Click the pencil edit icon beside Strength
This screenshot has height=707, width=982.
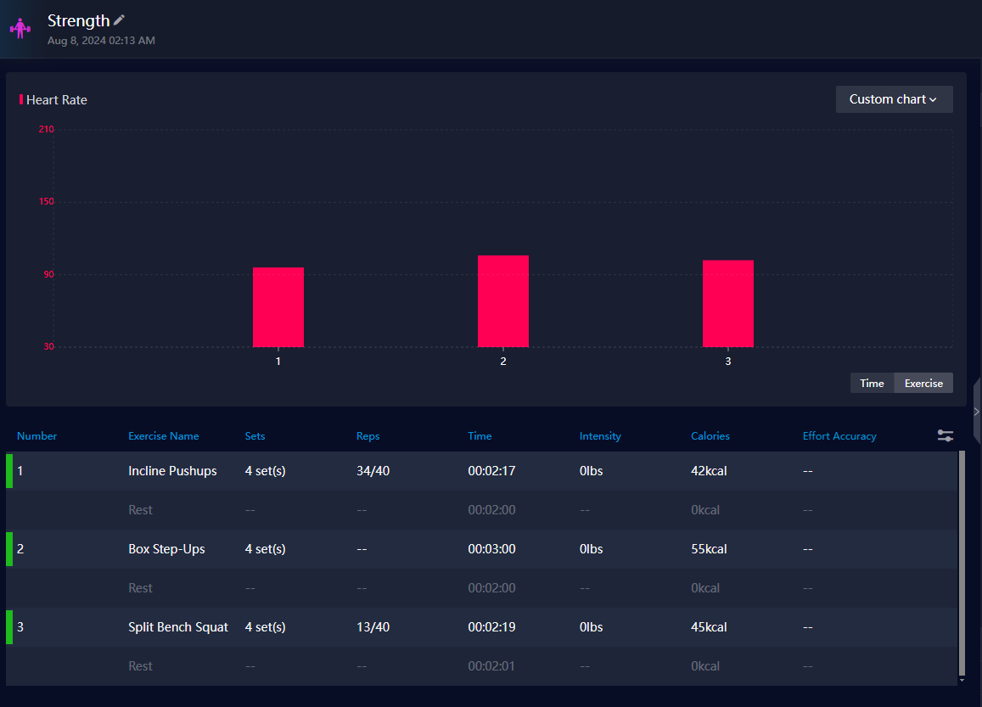(120, 20)
